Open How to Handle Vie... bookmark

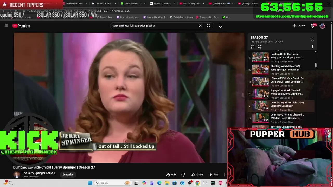[x=128, y=17]
